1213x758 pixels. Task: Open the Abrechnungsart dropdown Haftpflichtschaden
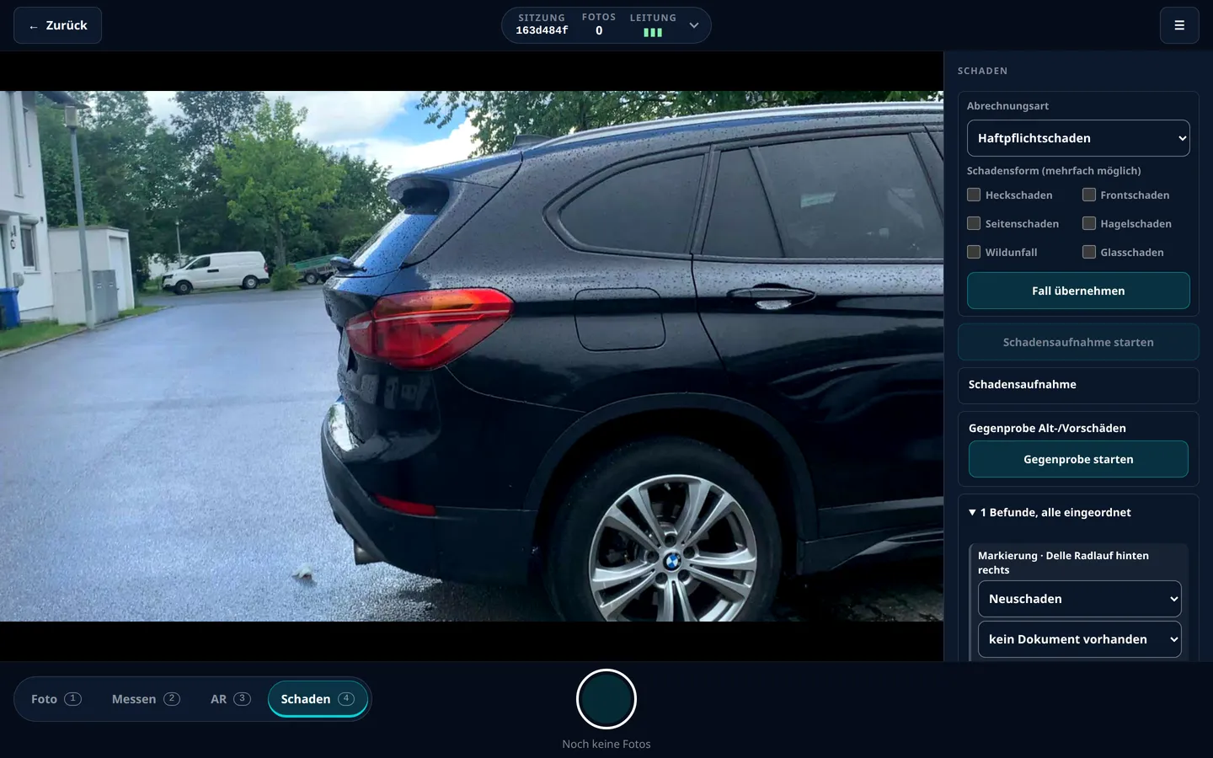pos(1078,138)
